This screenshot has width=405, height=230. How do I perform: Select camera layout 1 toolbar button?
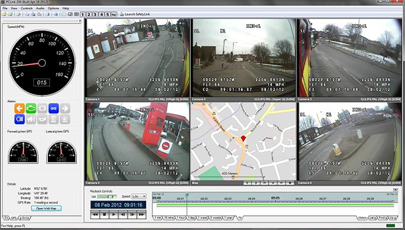pyautogui.click(x=83, y=15)
